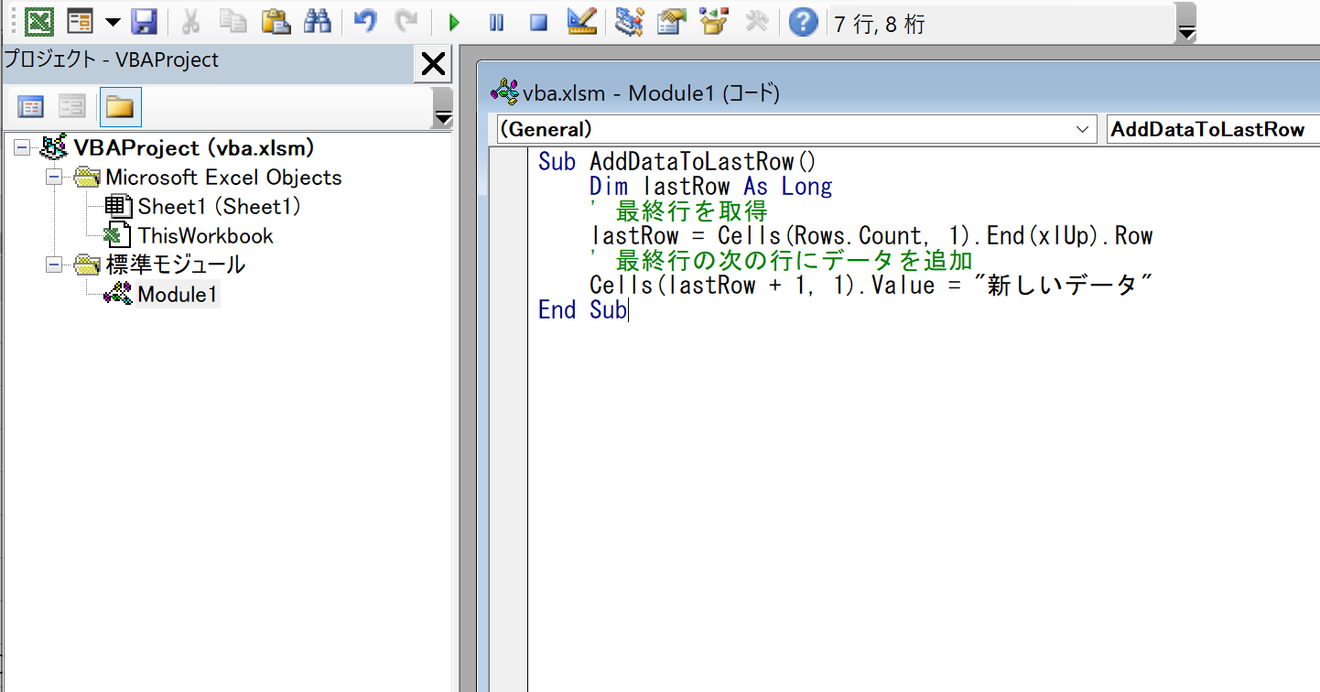The image size is (1320, 692).
Task: Save the vba.xlsm project
Action: (145, 22)
